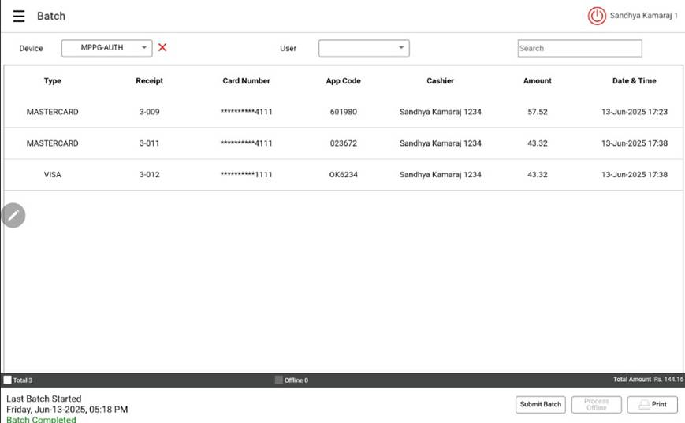Expand the User dropdown

pyautogui.click(x=363, y=48)
